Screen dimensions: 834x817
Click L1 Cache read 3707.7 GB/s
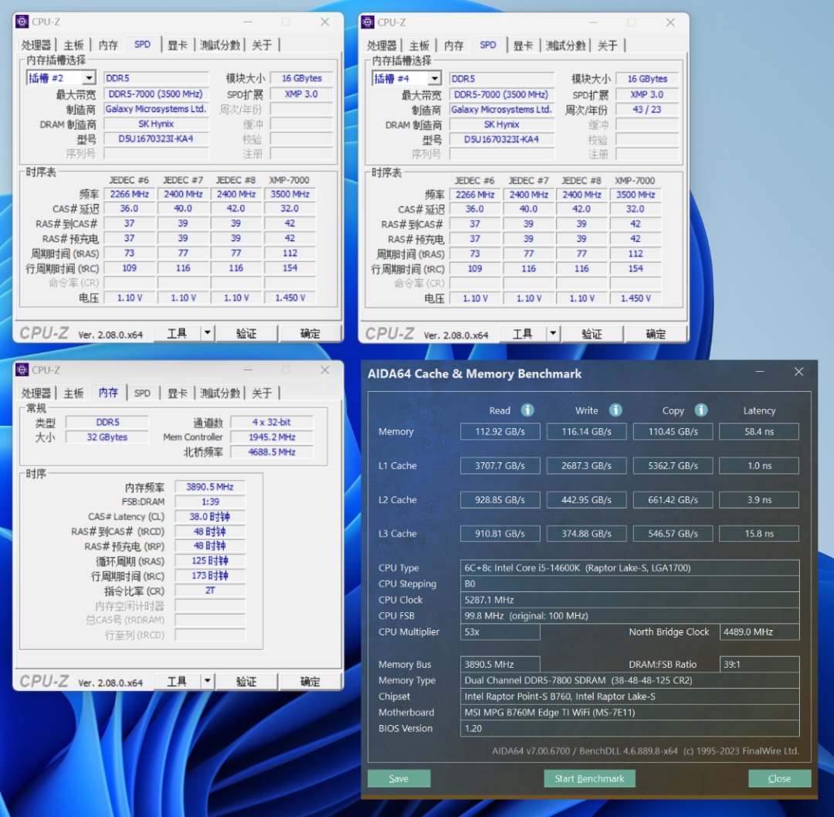500,465
